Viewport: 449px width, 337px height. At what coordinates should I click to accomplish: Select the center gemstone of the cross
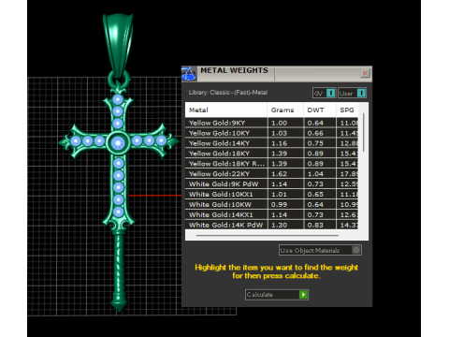[118, 143]
